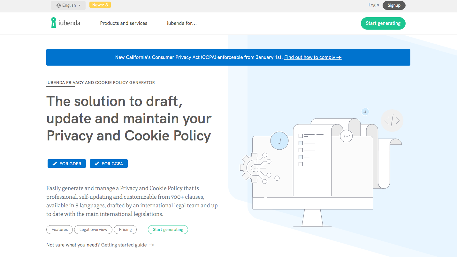This screenshot has height=257, width=457.
Task: Open the English language dropdown
Action: (68, 5)
